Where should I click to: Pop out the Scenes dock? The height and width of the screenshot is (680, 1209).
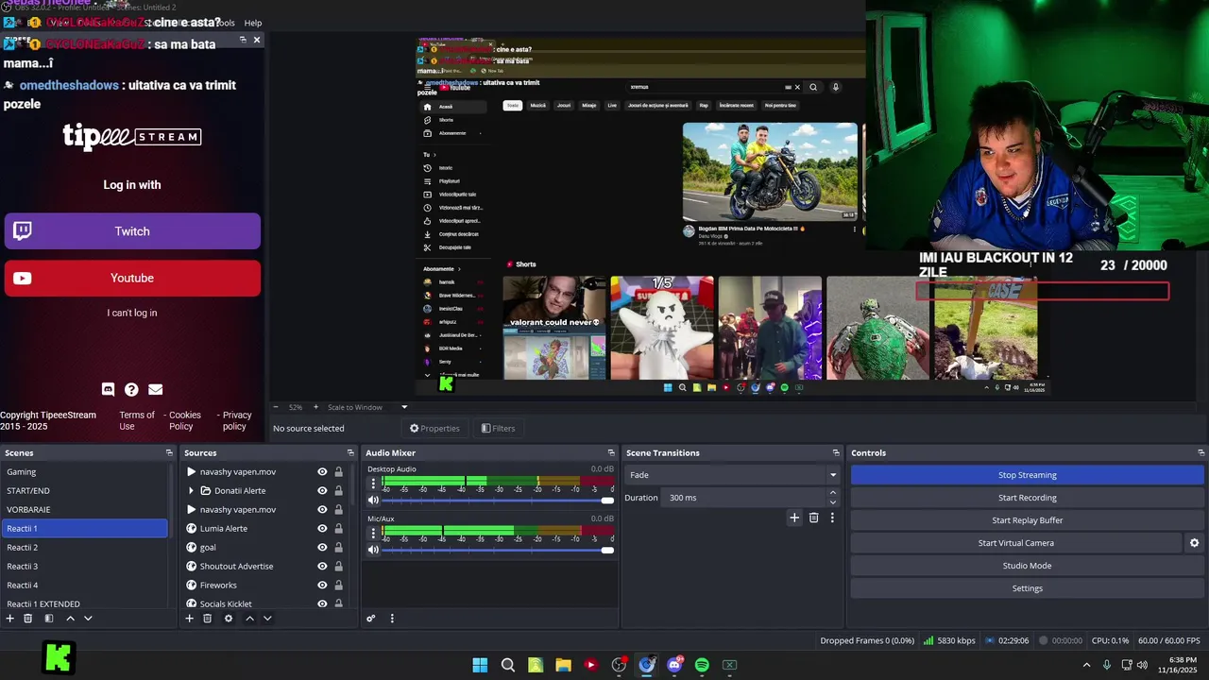click(169, 453)
